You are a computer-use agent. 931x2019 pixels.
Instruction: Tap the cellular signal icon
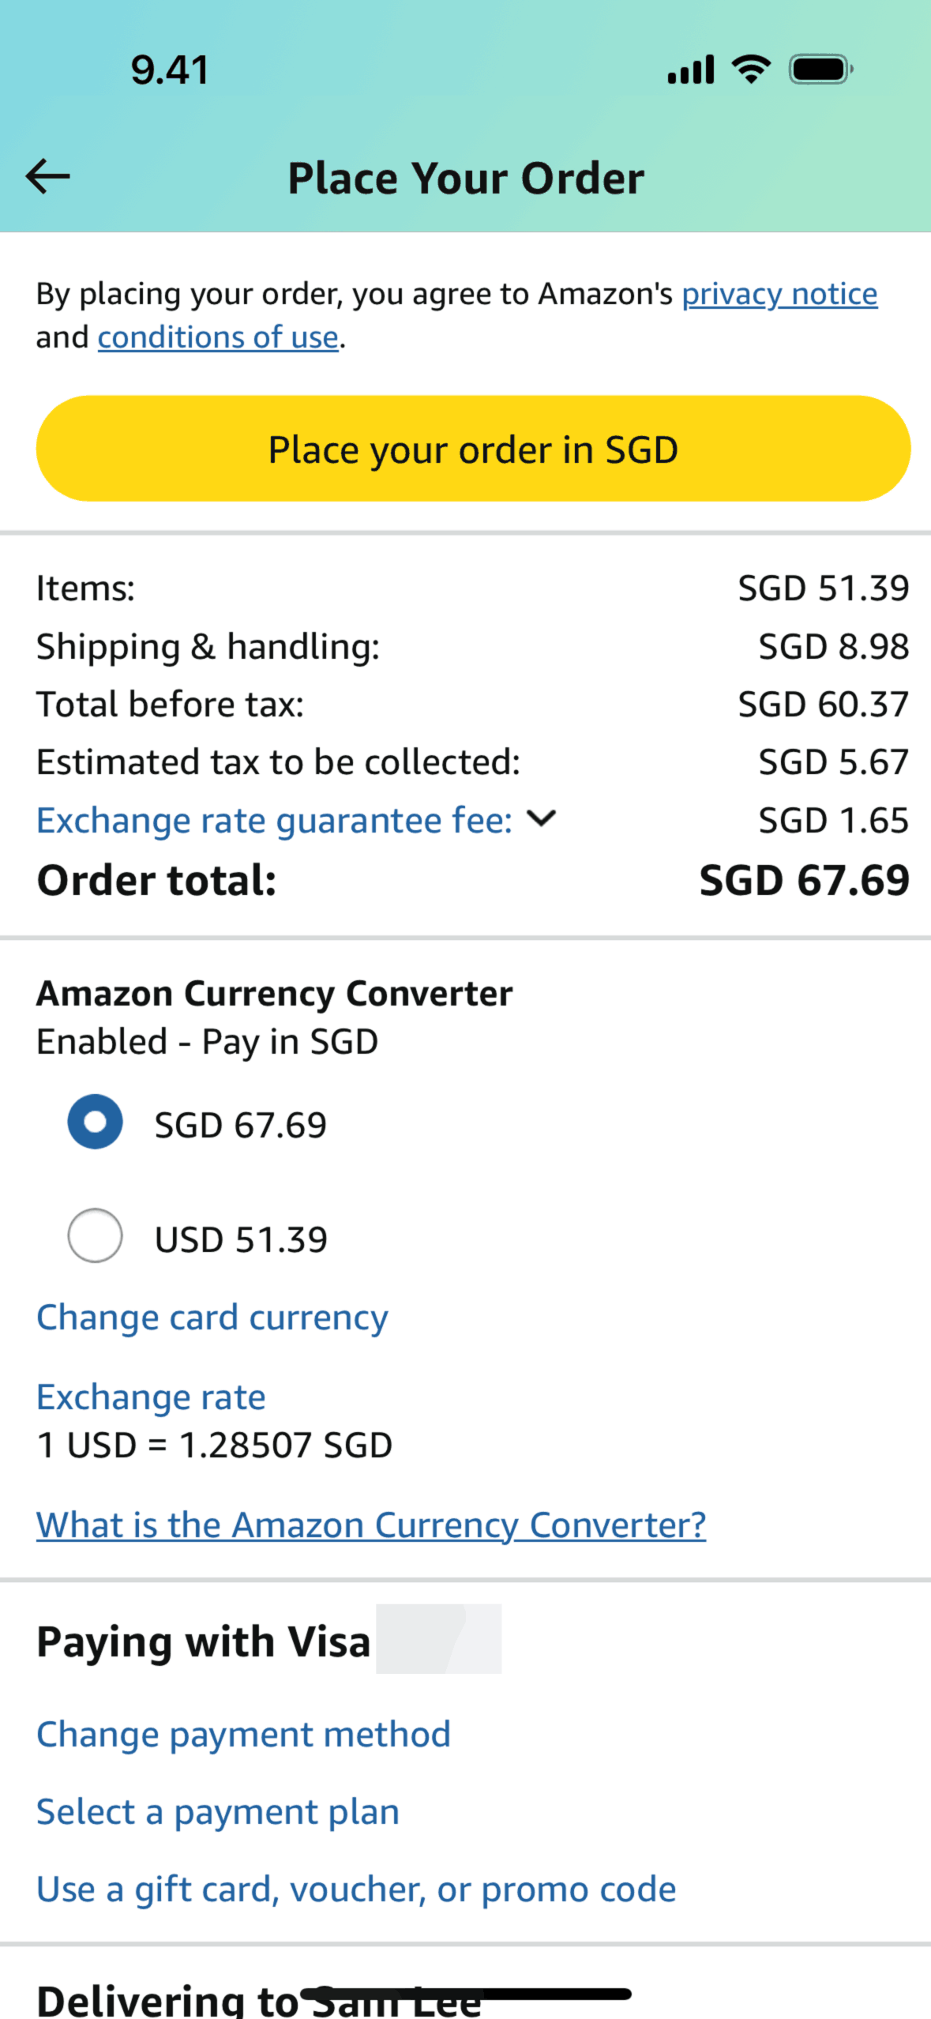click(x=690, y=70)
